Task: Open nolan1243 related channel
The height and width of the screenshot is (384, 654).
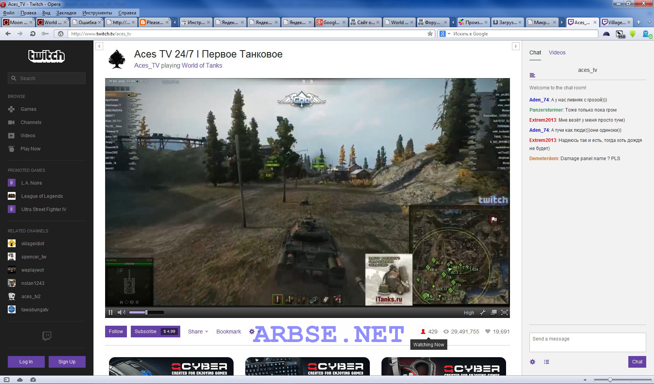Action: [x=26, y=283]
